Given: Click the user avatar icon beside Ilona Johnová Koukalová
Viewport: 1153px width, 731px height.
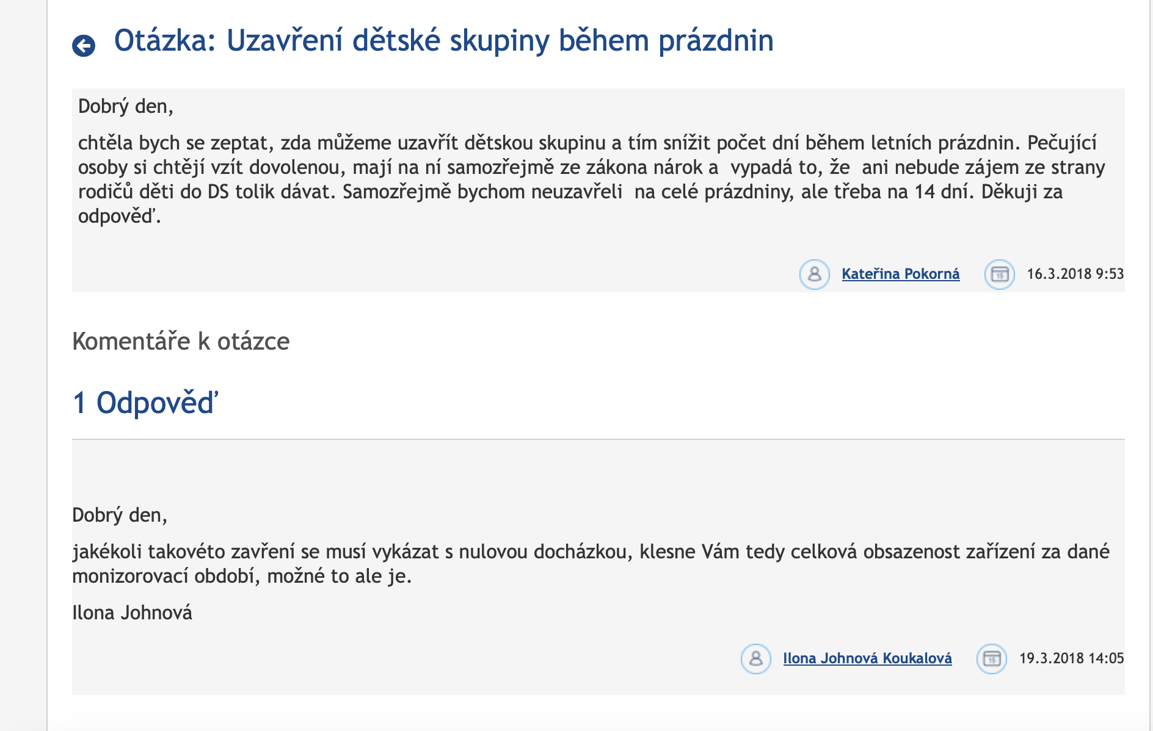Looking at the screenshot, I should click(x=755, y=658).
